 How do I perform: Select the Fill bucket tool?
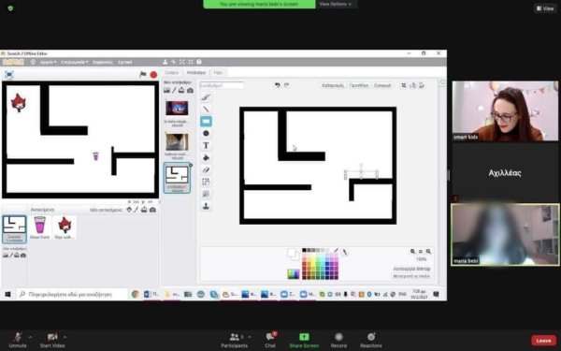pyautogui.click(x=206, y=157)
